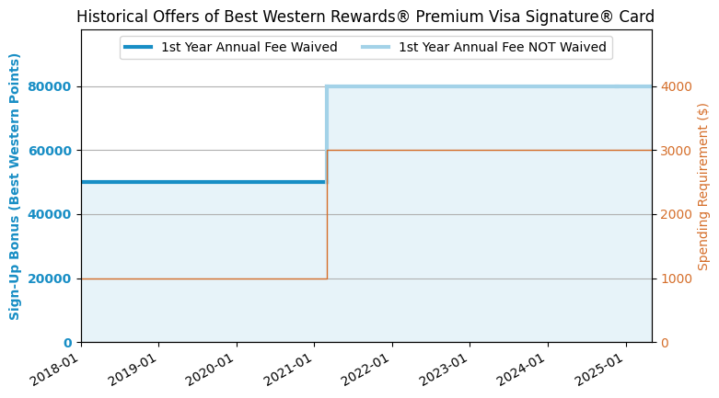Click the light blue legend line swatch
Image resolution: width=719 pixels, height=398 pixels.
click(376, 47)
